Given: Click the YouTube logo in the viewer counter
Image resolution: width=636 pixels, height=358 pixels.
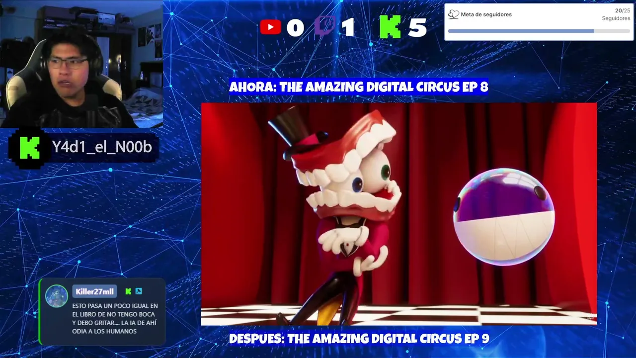Looking at the screenshot, I should tap(270, 27).
